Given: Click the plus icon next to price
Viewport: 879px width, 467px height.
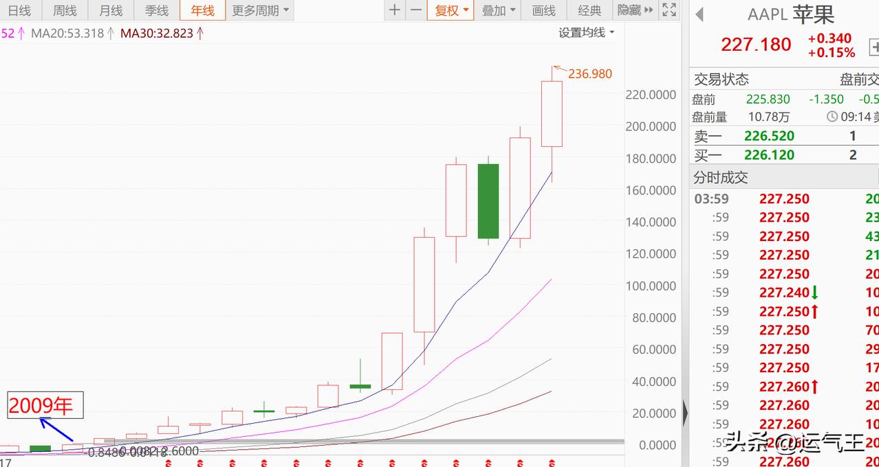Looking at the screenshot, I should point(875,47).
